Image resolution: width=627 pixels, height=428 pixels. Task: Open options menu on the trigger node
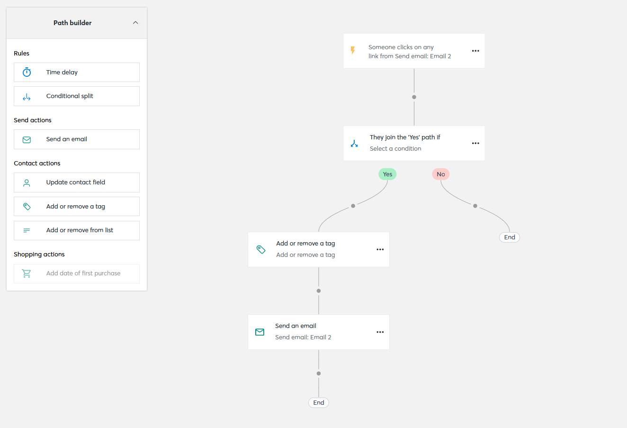point(475,51)
